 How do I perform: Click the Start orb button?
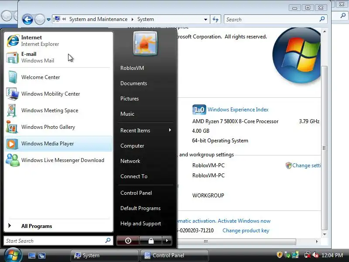tap(13, 255)
